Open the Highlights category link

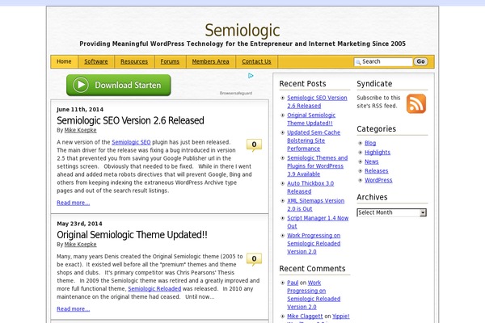(x=377, y=152)
